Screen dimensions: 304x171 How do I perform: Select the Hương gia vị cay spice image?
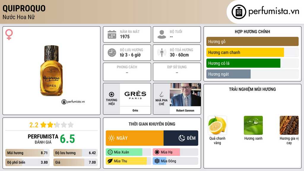(x=289, y=125)
